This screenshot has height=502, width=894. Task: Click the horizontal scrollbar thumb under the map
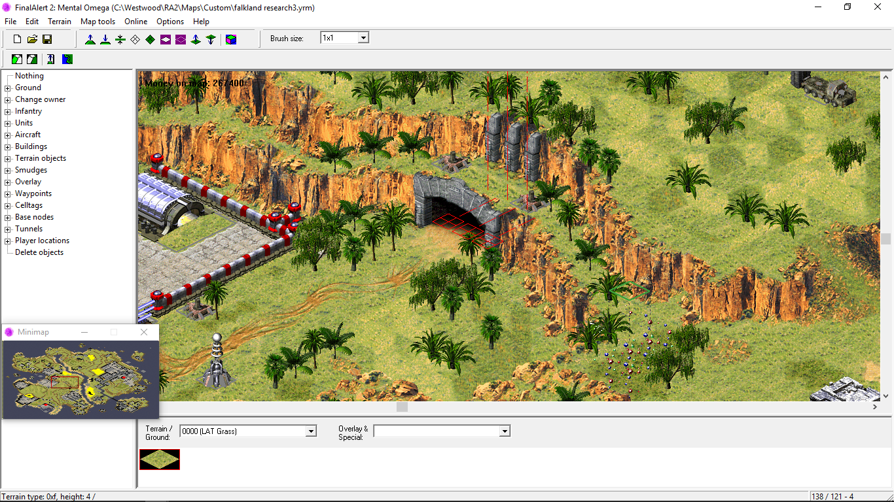(x=402, y=407)
